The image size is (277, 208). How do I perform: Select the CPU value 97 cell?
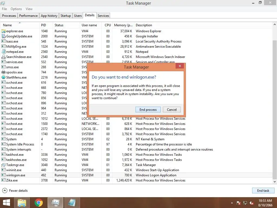click(108, 144)
